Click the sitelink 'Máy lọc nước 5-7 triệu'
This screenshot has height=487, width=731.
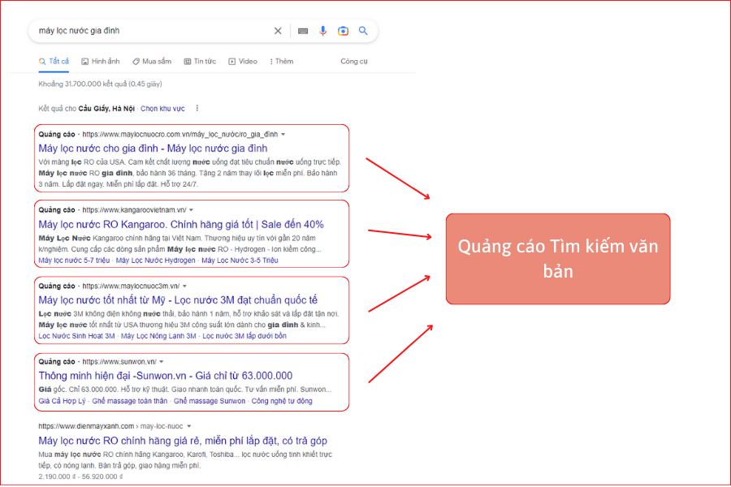pyautogui.click(x=74, y=261)
